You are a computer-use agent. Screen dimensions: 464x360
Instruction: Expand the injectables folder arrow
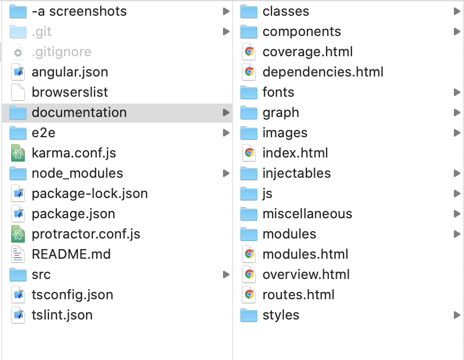457,173
